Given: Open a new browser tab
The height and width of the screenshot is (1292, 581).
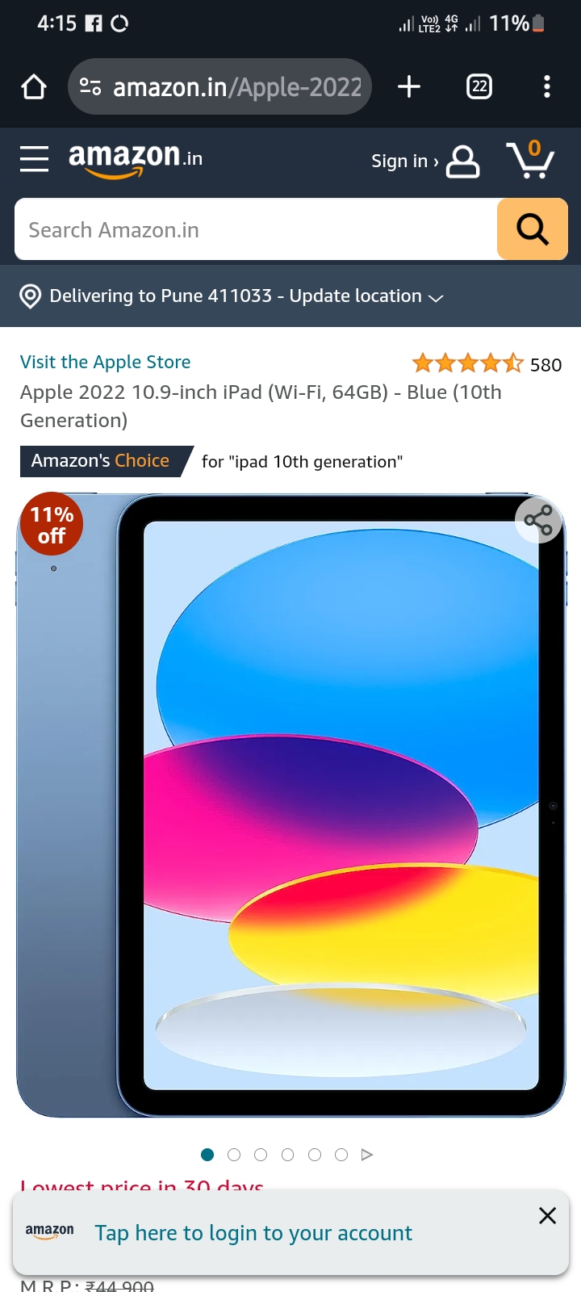Looking at the screenshot, I should [409, 86].
